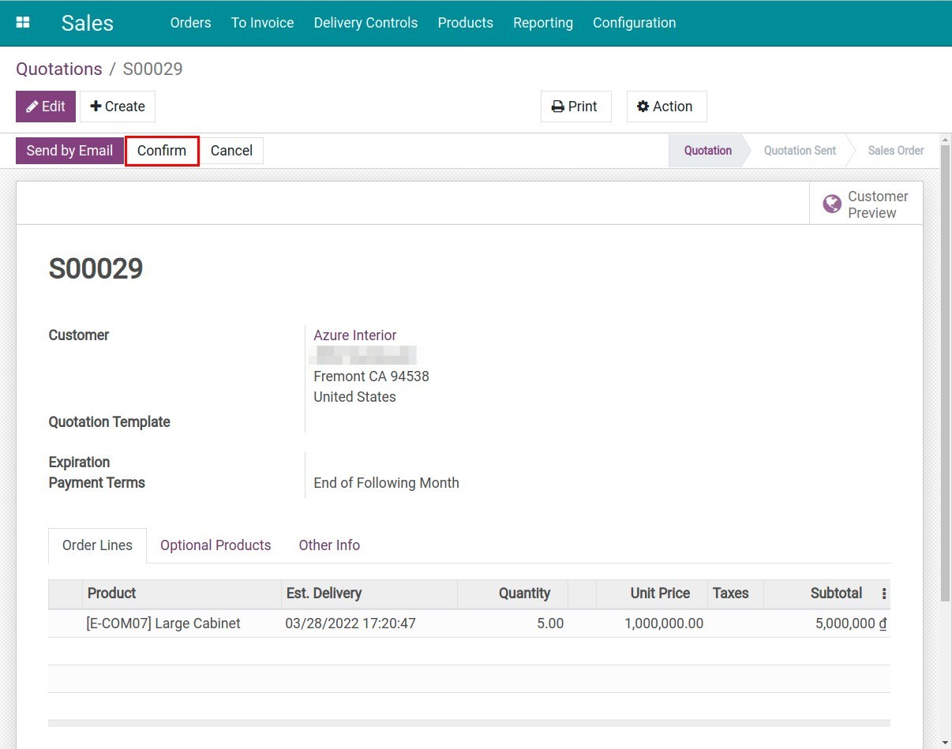Open the apps grid menu icon
952x749 pixels.
click(x=23, y=23)
